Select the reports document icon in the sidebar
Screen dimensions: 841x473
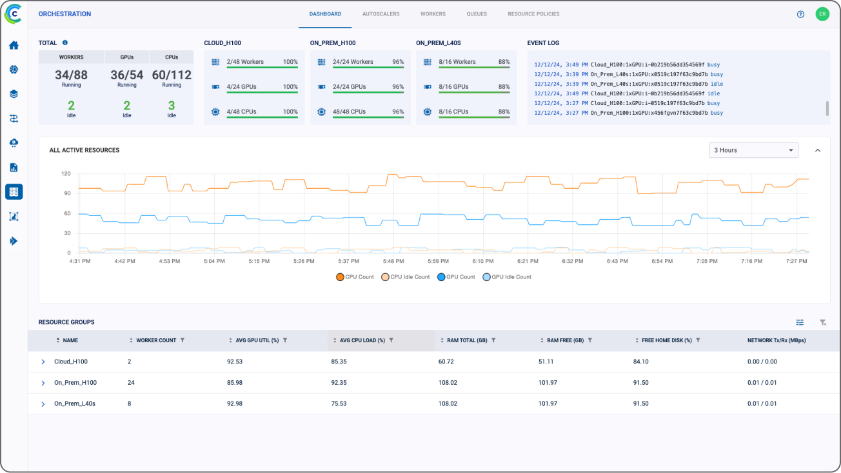point(13,167)
